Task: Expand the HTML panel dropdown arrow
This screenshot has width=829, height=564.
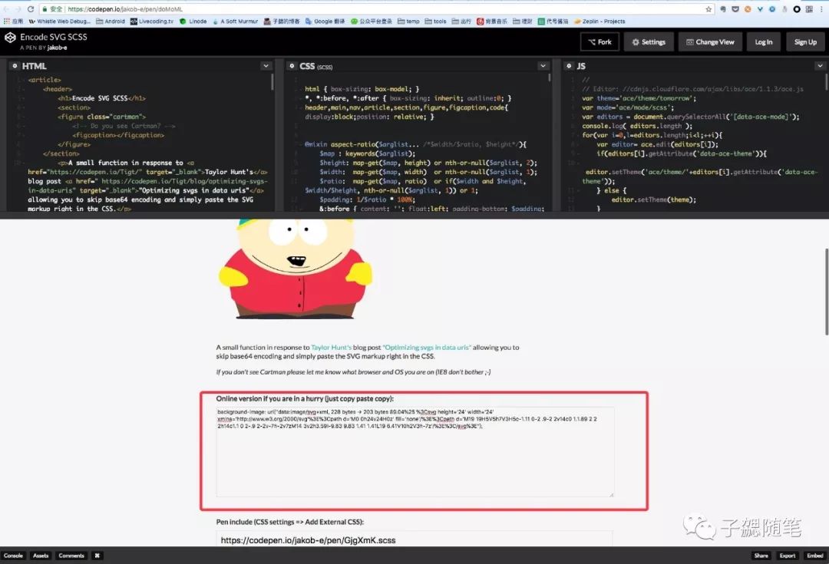Action: point(266,66)
